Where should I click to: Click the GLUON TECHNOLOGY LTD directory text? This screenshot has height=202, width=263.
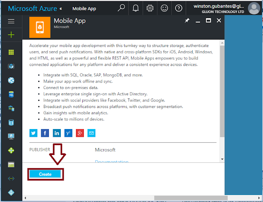pos(223,12)
